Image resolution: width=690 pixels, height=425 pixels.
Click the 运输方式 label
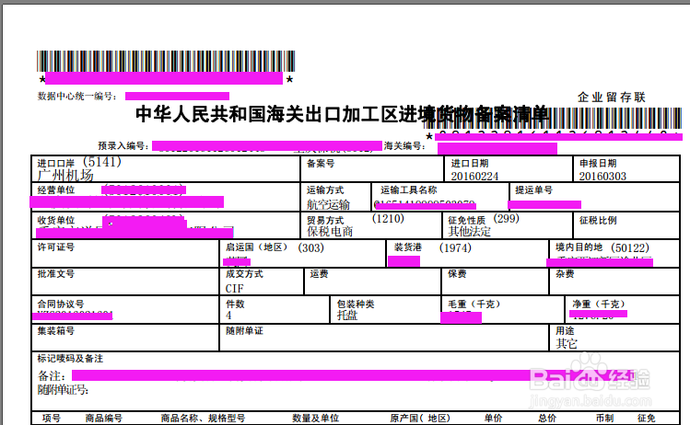click(325, 190)
